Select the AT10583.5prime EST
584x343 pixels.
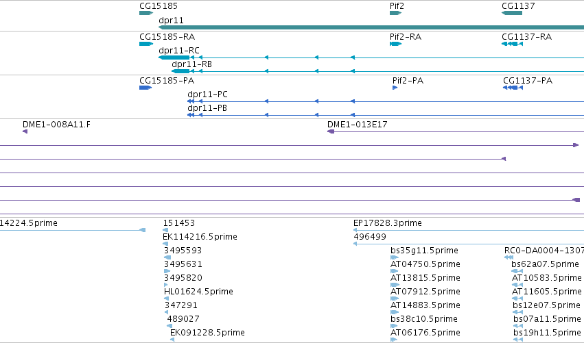[546, 278]
